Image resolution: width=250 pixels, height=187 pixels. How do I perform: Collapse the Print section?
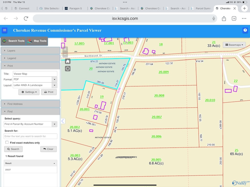[30, 66]
